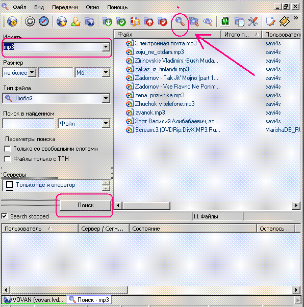Tick the 'Файлы только с TTH' checkbox

coord(7,159)
